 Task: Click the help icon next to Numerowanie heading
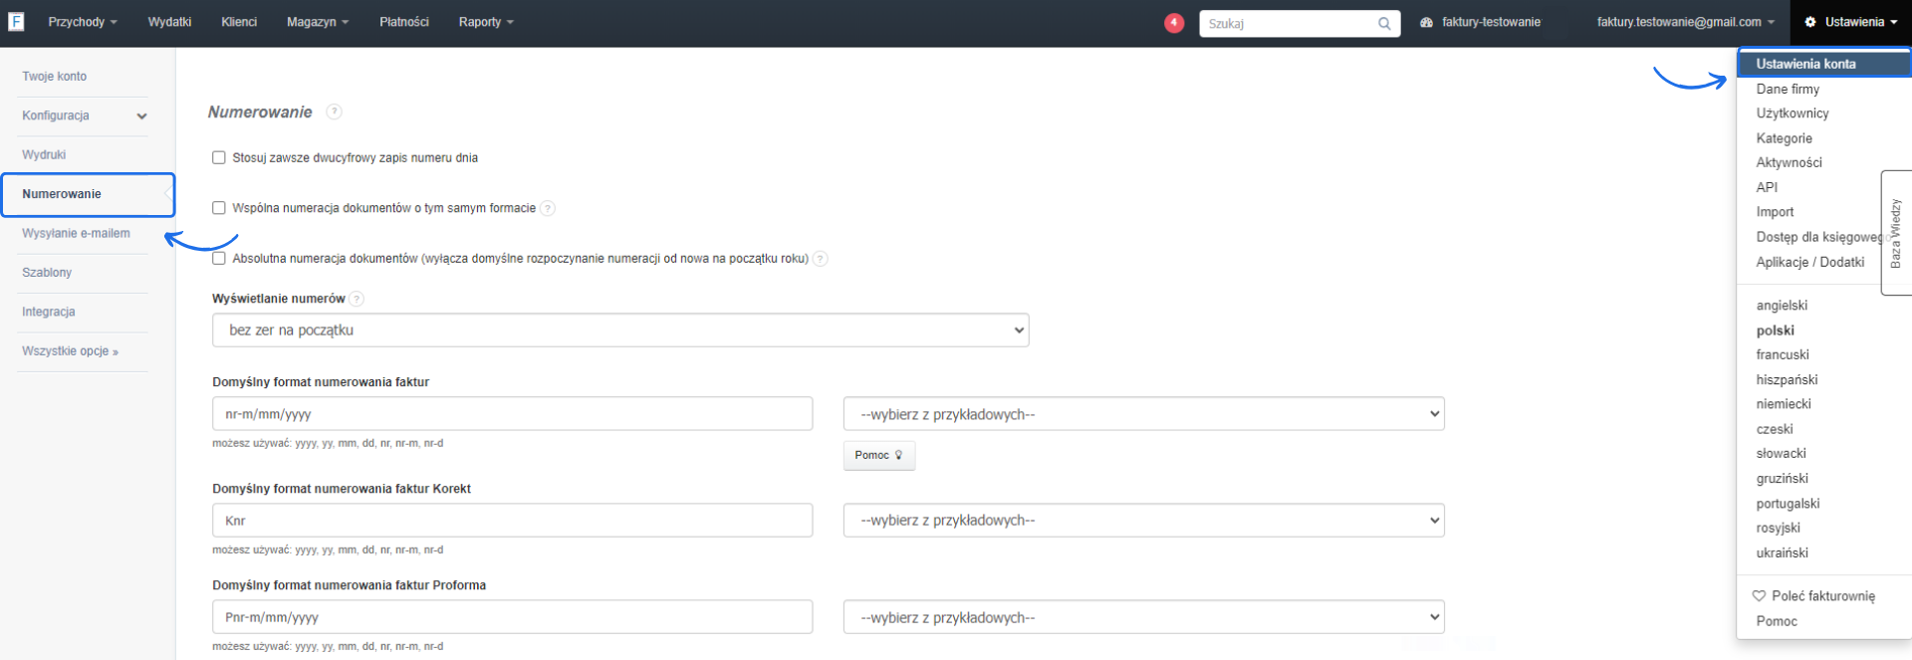tap(335, 111)
